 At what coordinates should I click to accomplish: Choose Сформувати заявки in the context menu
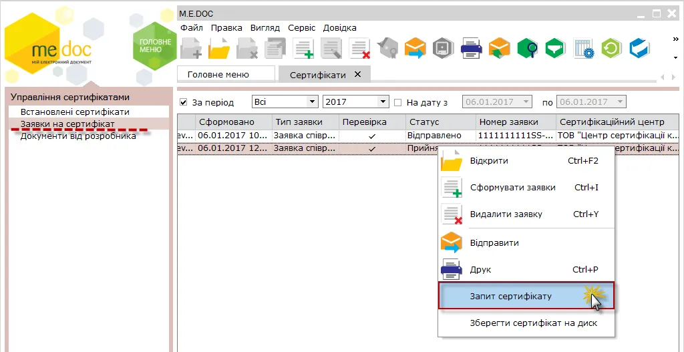pyautogui.click(x=526, y=188)
